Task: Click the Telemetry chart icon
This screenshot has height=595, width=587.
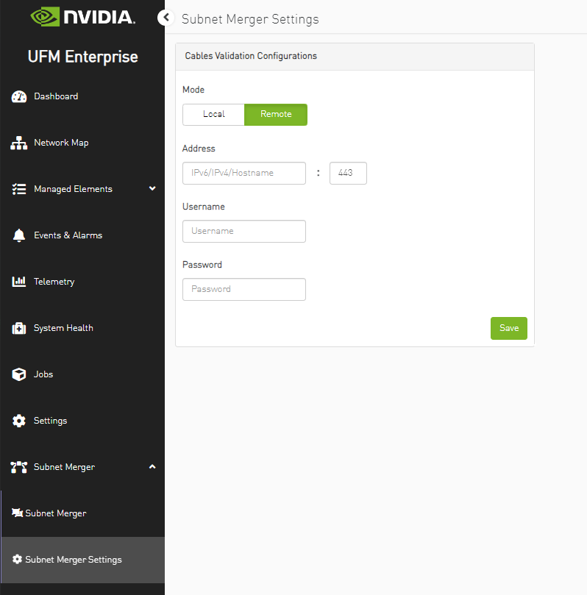Action: click(19, 282)
